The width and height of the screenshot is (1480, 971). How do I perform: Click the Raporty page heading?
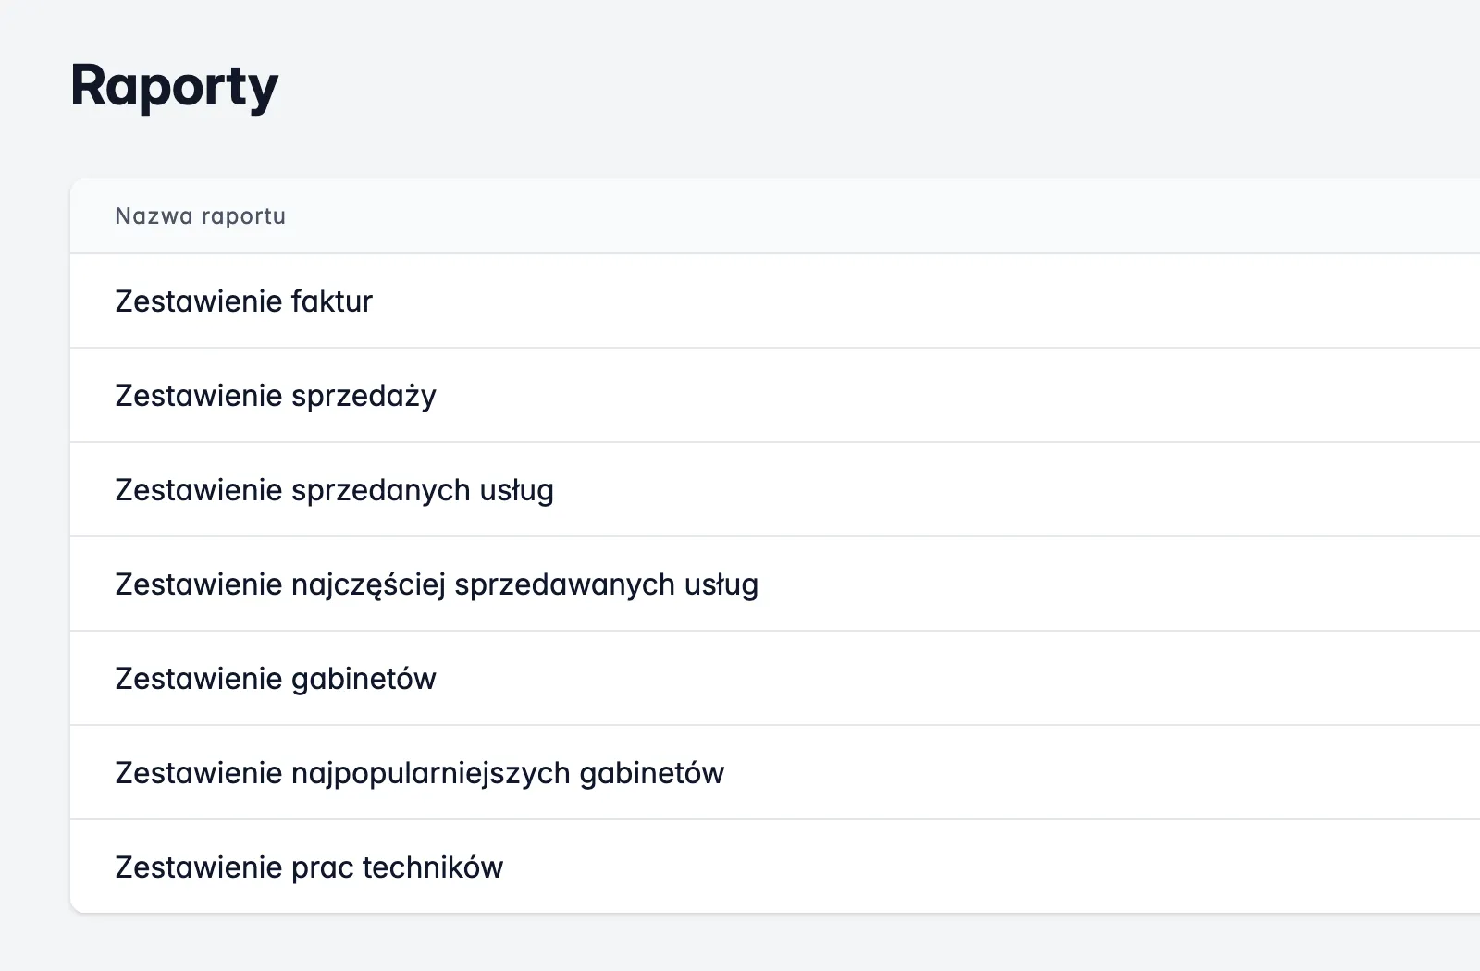point(174,87)
